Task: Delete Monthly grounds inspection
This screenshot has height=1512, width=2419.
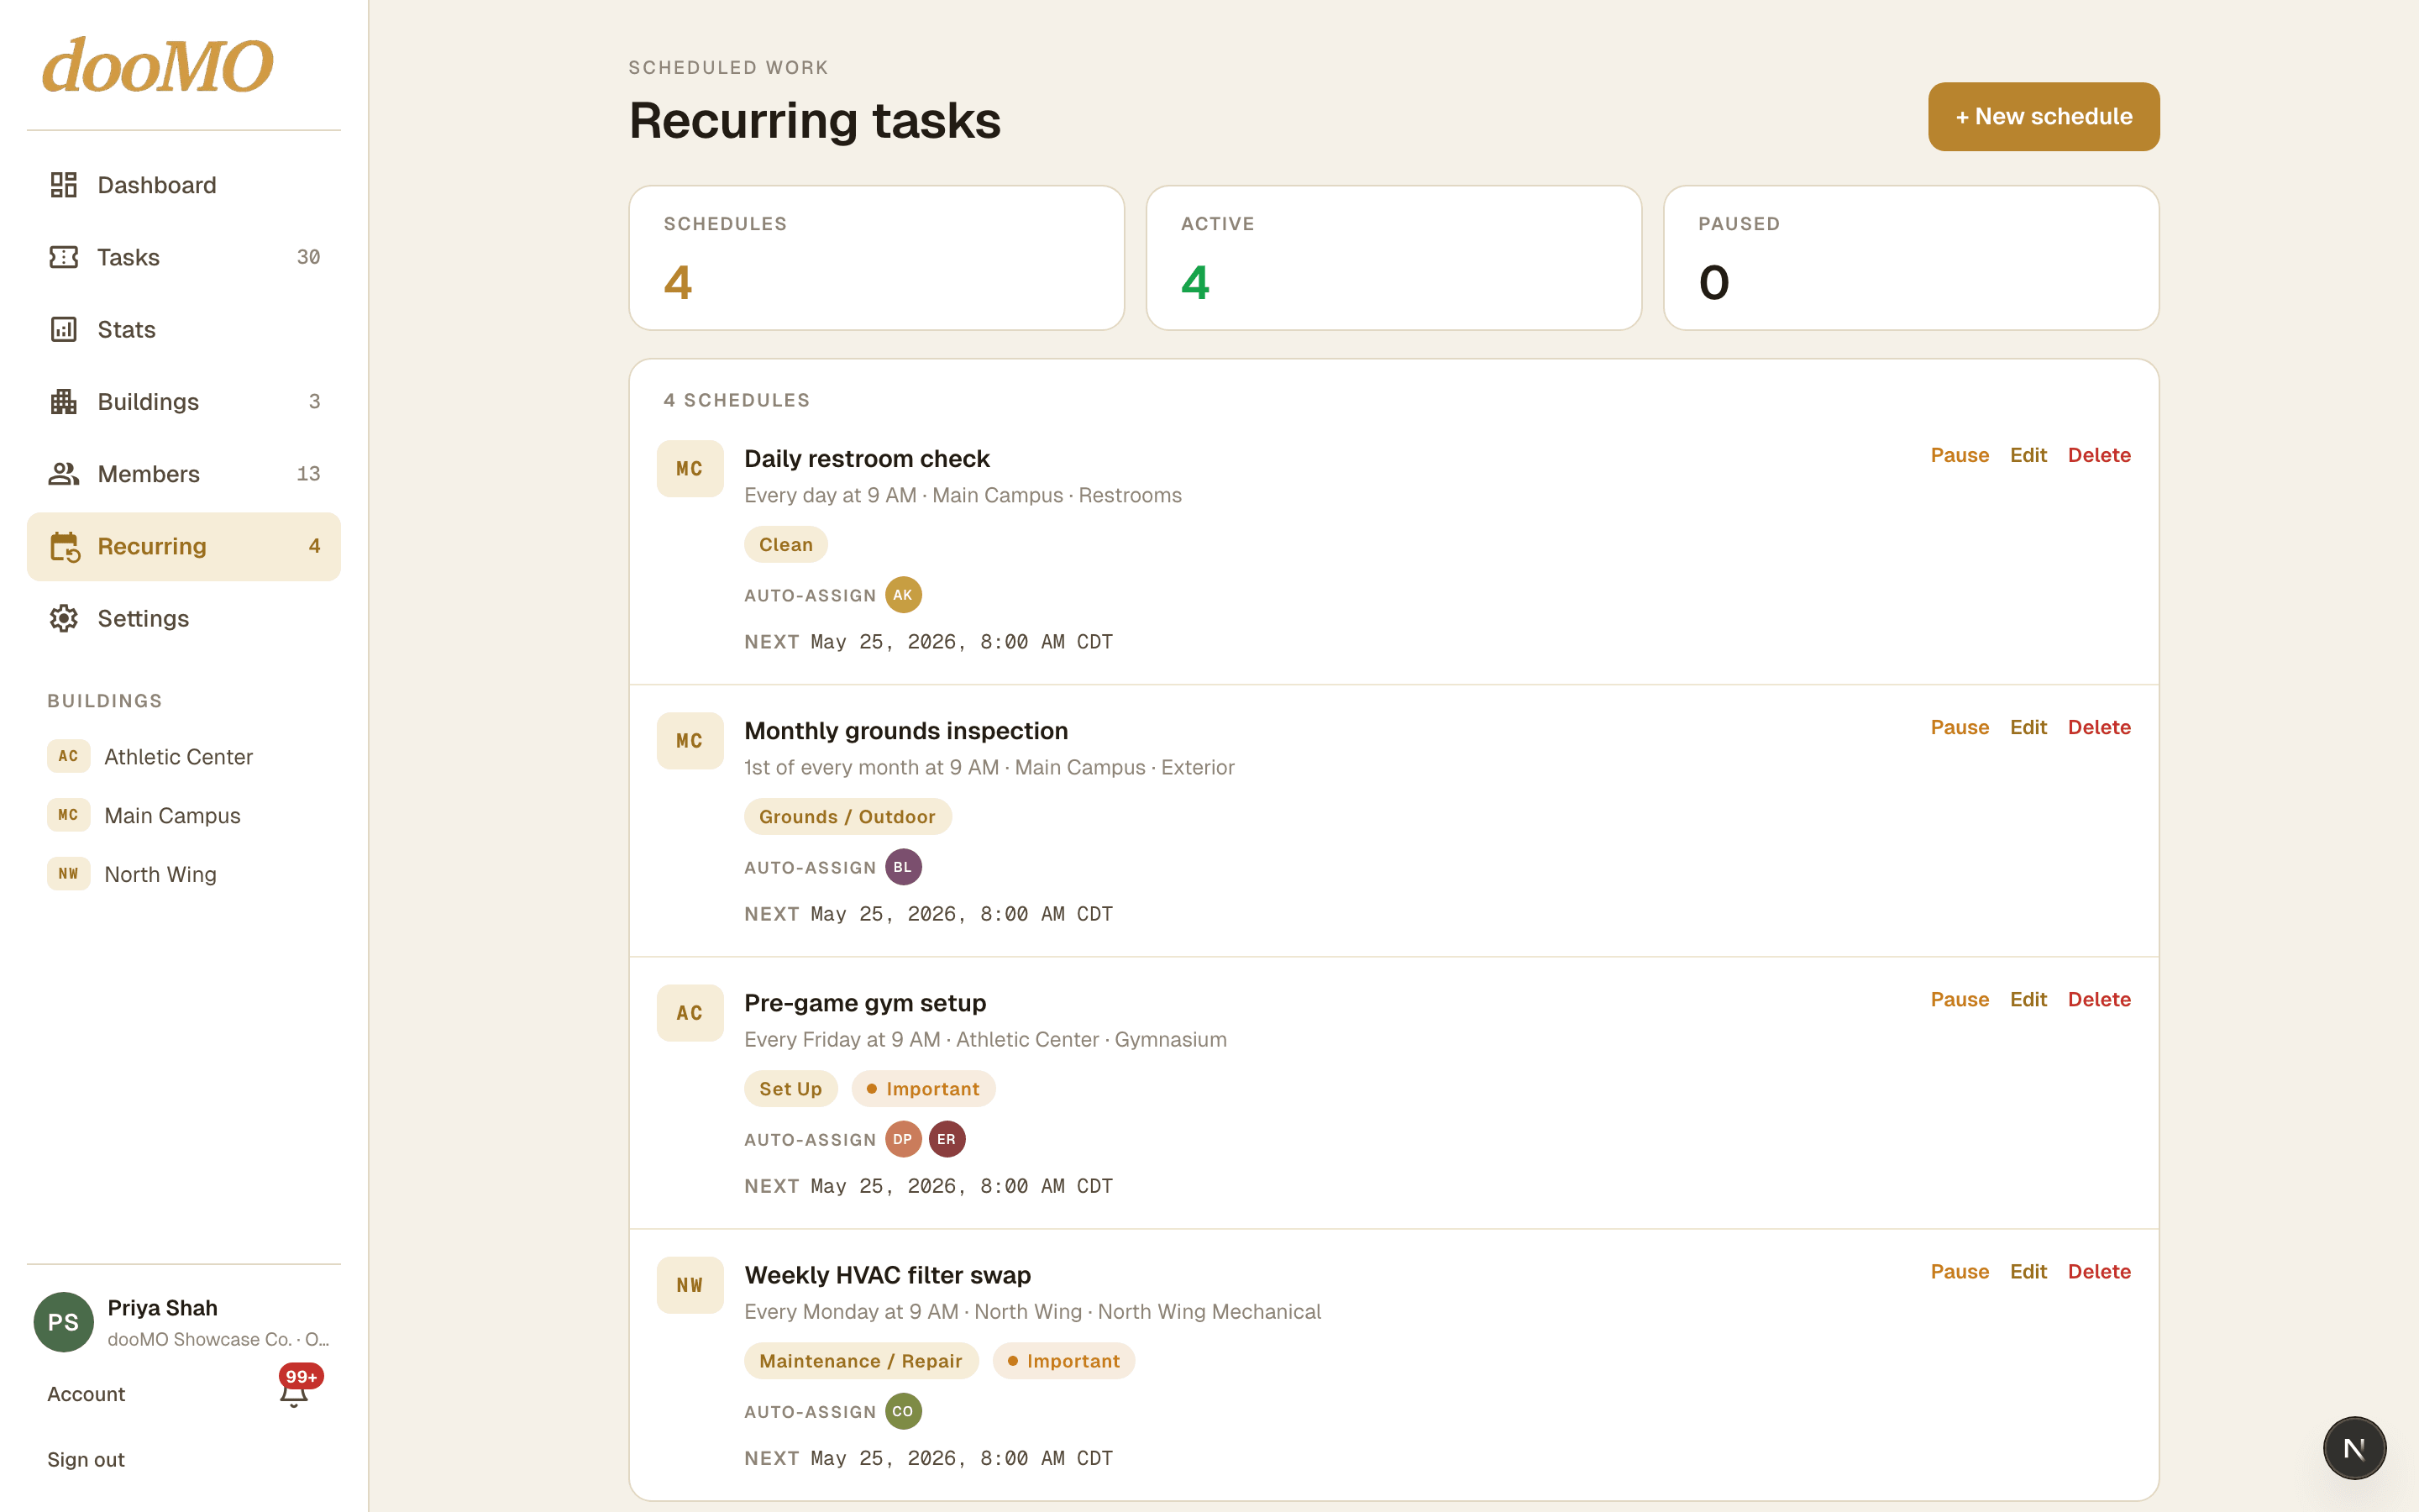Action: click(2099, 727)
